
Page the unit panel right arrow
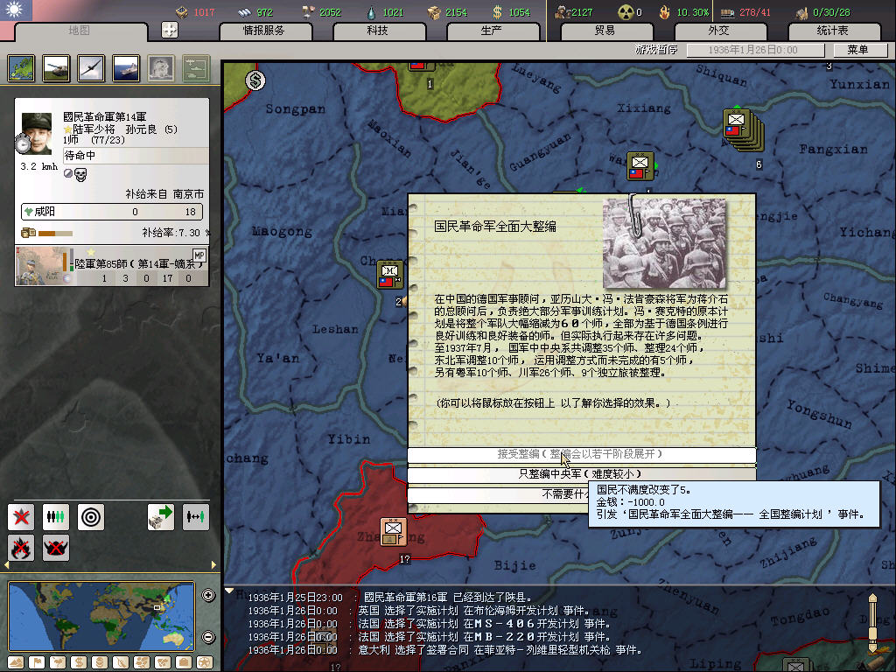(x=213, y=565)
